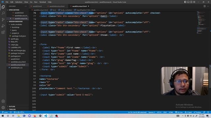Expand the Outline section
Viewport: 211px width, 118px height.
click(12, 107)
